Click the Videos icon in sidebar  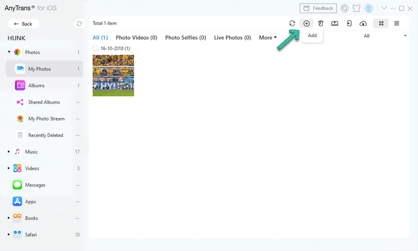(17, 168)
